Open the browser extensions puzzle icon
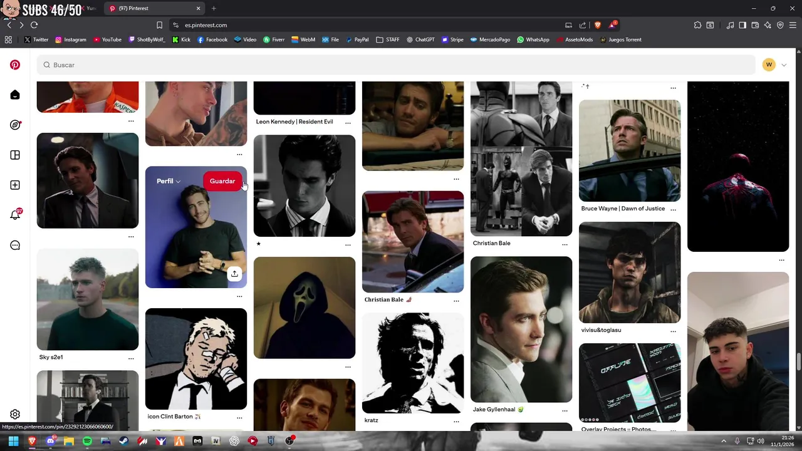The height and width of the screenshot is (451, 802). pos(697,25)
